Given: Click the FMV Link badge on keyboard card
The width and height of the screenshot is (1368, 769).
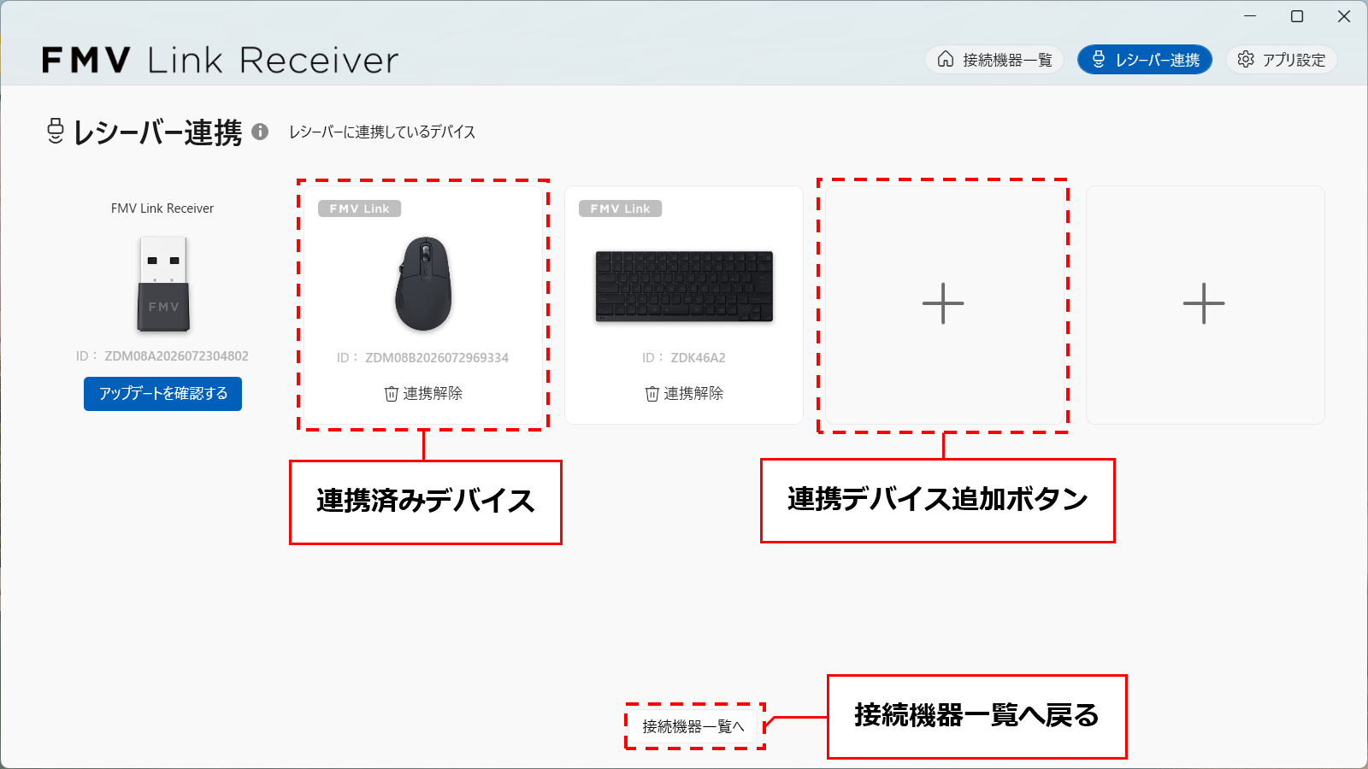Looking at the screenshot, I should coord(620,208).
